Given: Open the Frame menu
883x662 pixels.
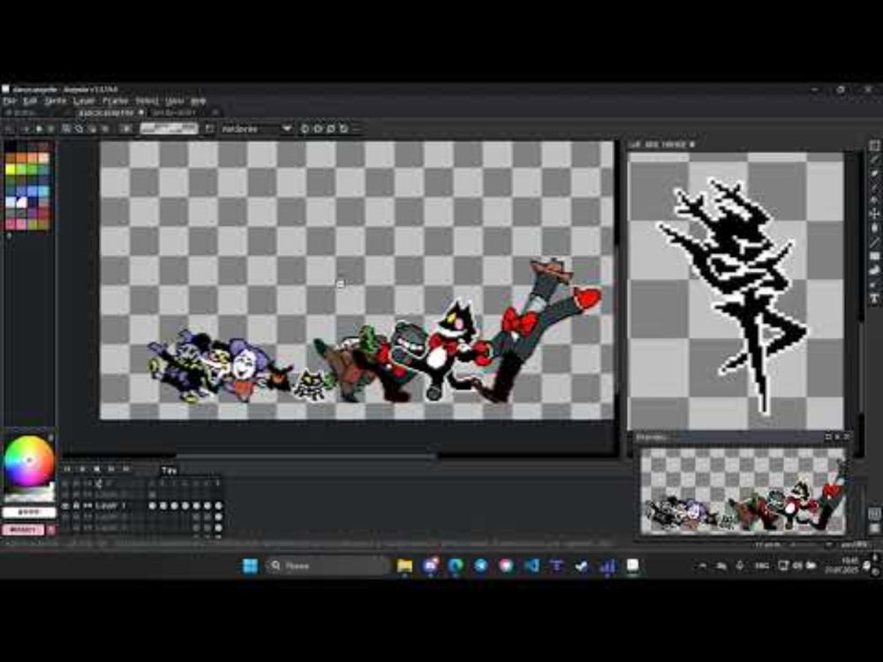Looking at the screenshot, I should [x=115, y=102].
